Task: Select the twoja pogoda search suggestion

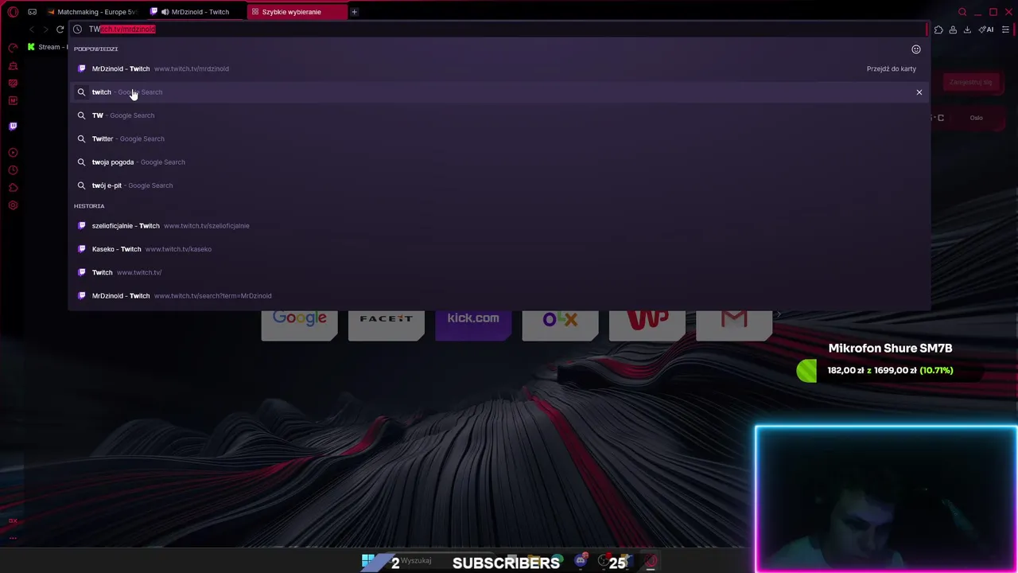Action: pos(499,162)
